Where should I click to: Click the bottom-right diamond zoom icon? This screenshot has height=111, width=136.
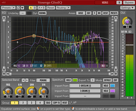116,74
